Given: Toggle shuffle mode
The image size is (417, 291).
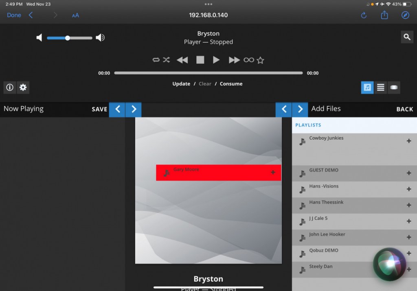Looking at the screenshot, I should click(167, 60).
